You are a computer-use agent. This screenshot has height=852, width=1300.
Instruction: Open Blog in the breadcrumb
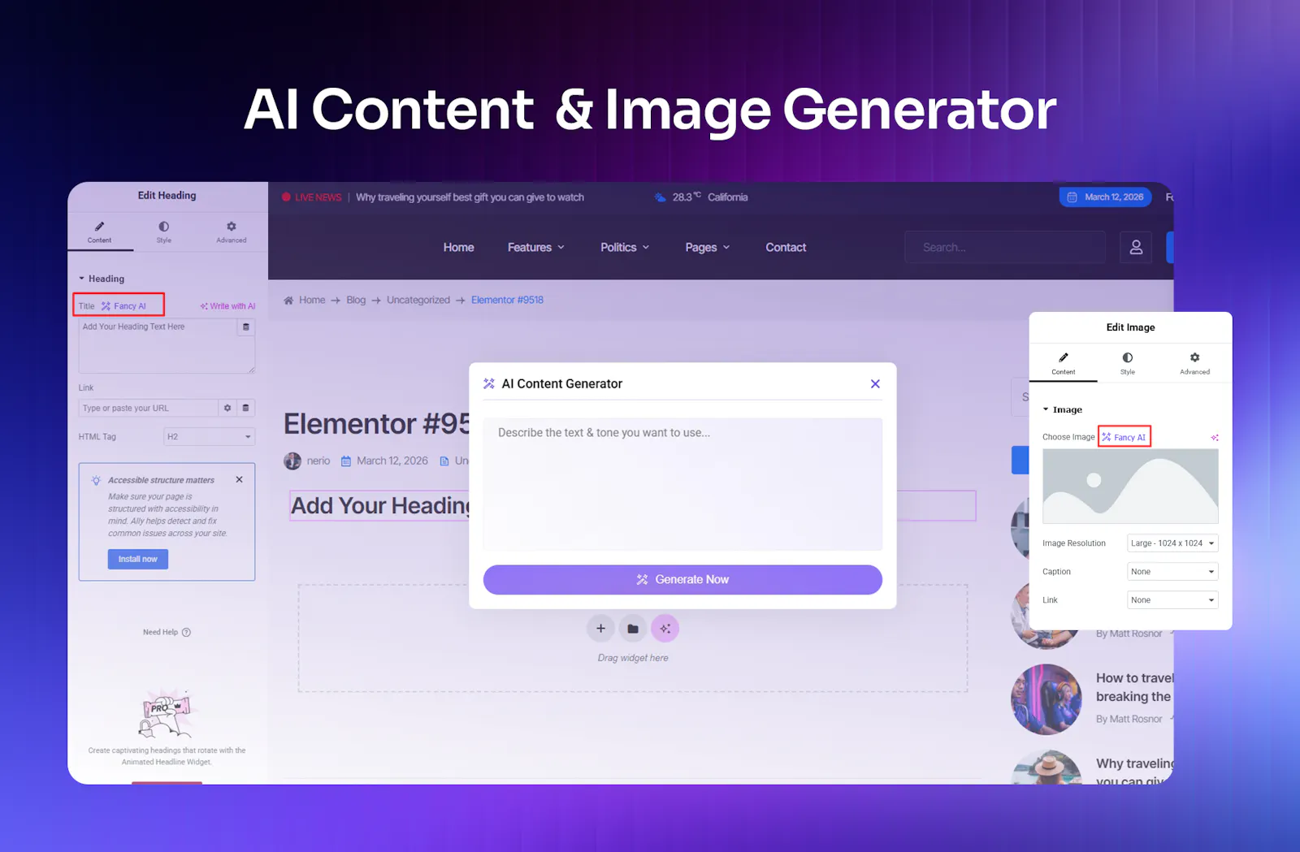[356, 300]
